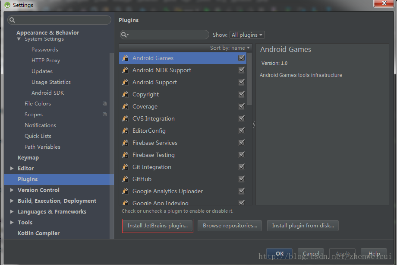397x265 pixels.
Task: Click Browse repositories button
Action: (230, 226)
